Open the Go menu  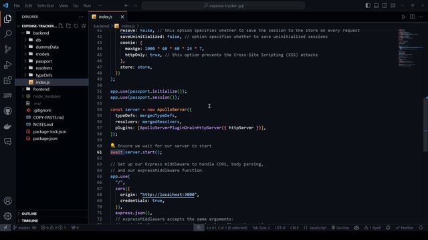click(x=76, y=5)
